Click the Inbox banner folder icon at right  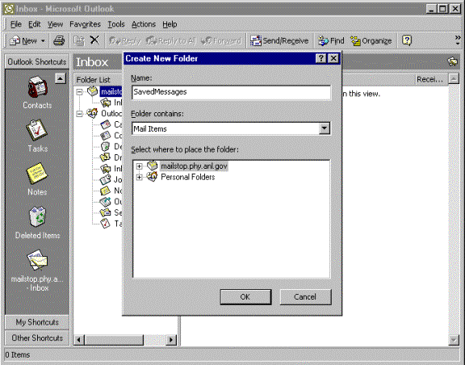coord(453,61)
